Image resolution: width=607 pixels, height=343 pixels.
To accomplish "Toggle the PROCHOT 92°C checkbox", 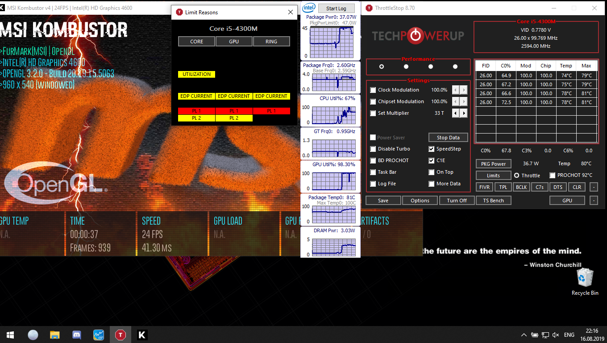I will coord(553,175).
